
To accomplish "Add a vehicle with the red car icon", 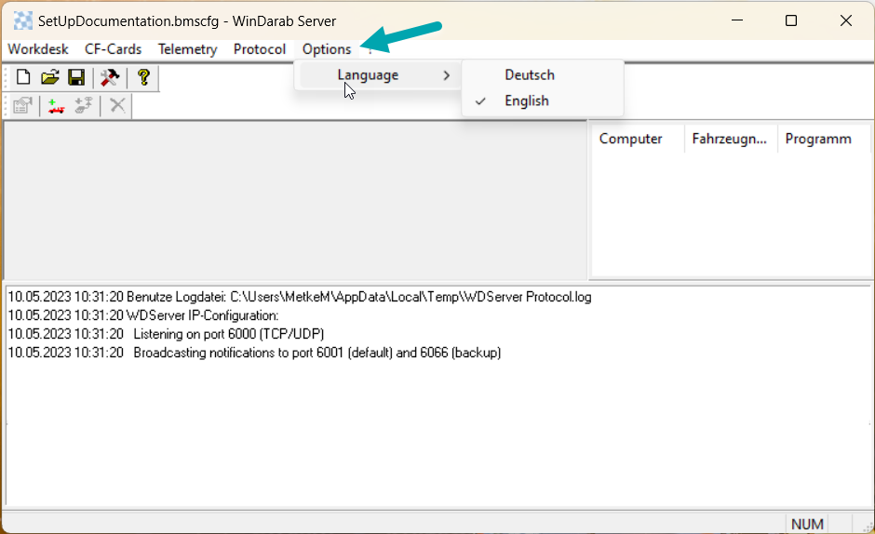I will [56, 105].
